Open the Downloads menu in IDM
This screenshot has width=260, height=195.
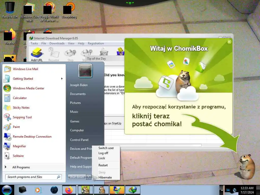tap(57, 43)
